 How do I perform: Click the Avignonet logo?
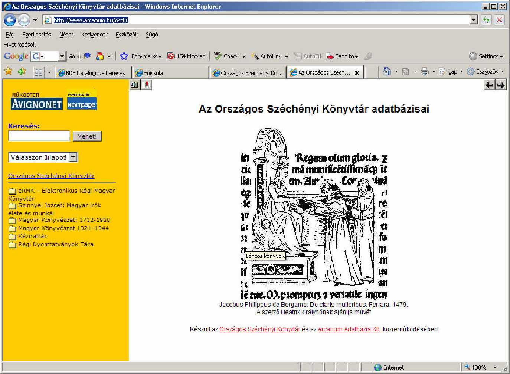[37, 101]
